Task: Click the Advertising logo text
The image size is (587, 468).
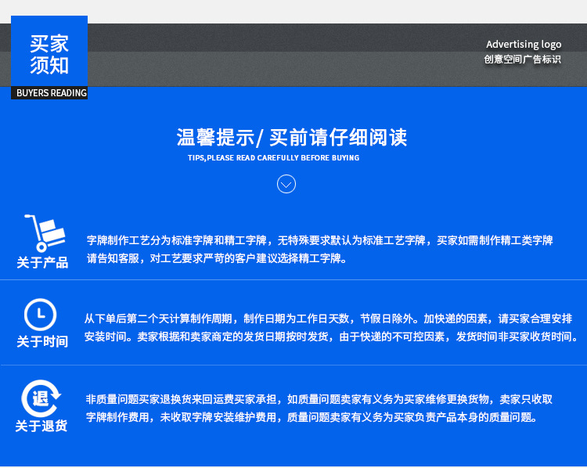Action: [524, 45]
